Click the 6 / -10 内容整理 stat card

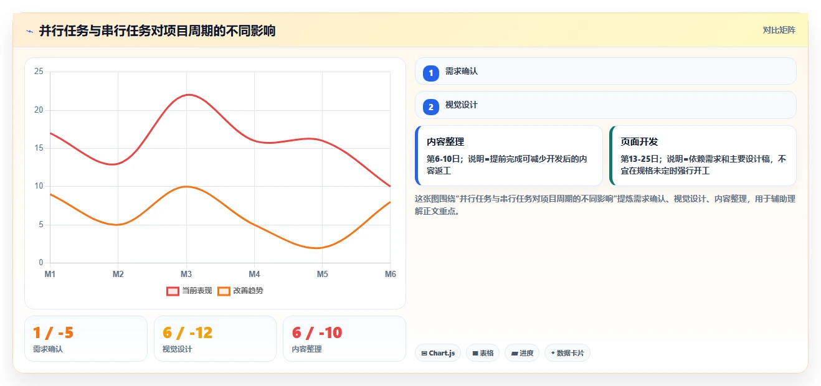tap(344, 339)
